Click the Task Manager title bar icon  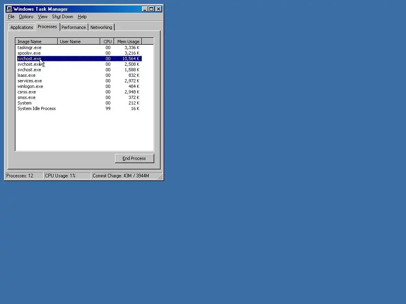click(x=10, y=9)
